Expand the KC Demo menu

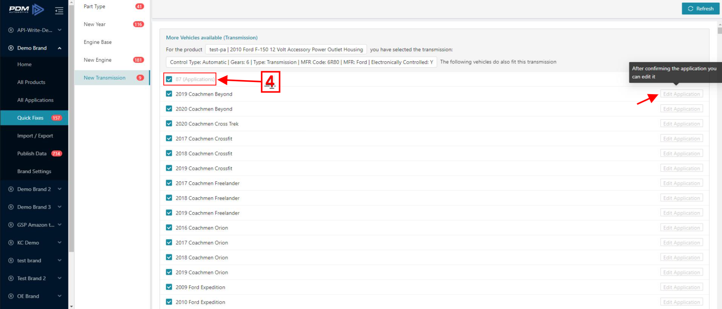coord(59,243)
